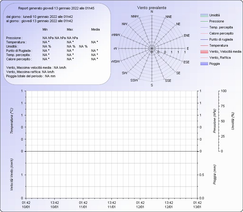This screenshot has width=243, height=212.
Task: Click the 'Pressione :' row label
Action: (14, 38)
